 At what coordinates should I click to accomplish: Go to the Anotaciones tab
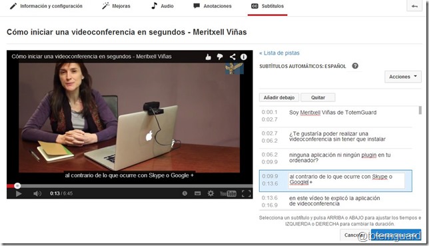[x=213, y=6]
